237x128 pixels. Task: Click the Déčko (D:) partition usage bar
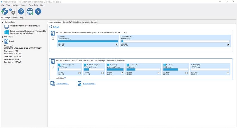pos(210,70)
